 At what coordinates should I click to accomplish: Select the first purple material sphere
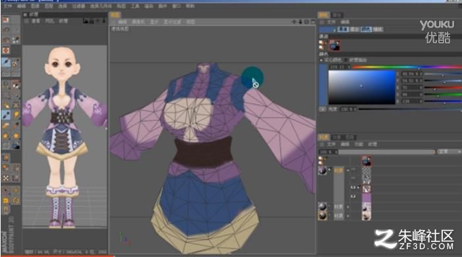point(322,170)
